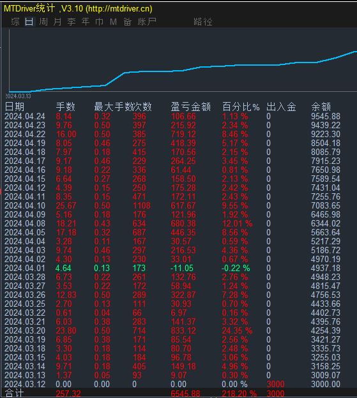Viewport: 357px width, 398px height.
Task: Select the 2024.04.01 date cell
Action: [25, 268]
